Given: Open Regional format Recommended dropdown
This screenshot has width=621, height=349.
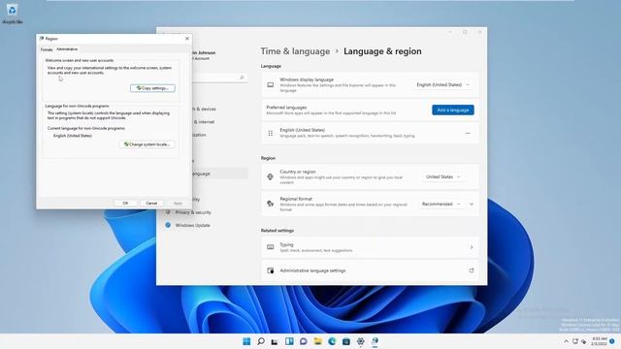Looking at the screenshot, I should click(x=441, y=204).
